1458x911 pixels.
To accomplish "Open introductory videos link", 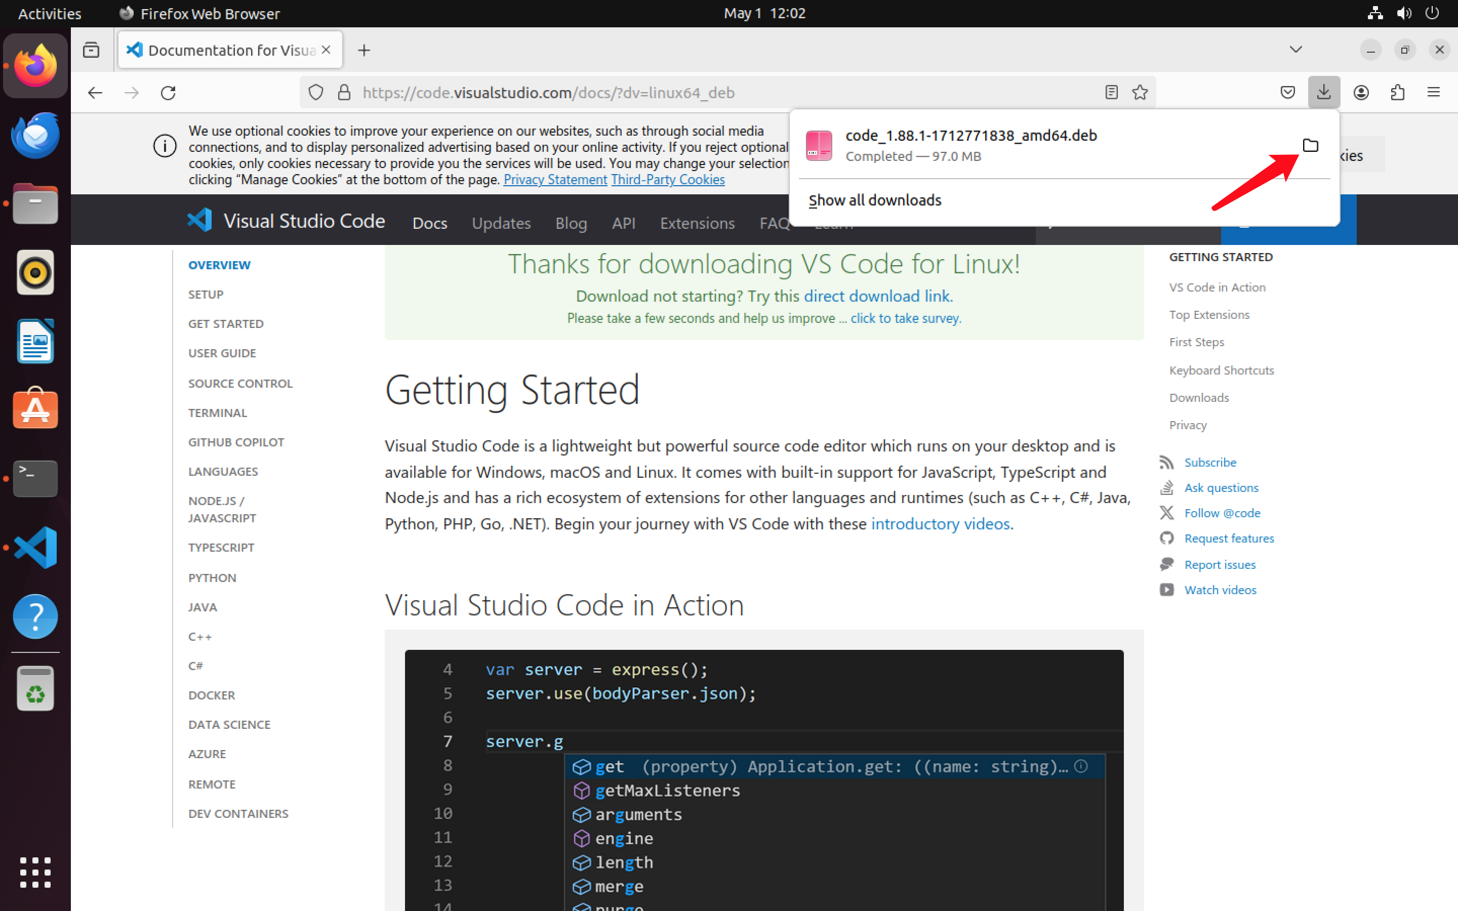I will tap(941, 524).
